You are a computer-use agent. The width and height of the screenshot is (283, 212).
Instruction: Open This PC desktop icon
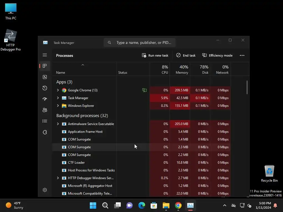[11, 12]
